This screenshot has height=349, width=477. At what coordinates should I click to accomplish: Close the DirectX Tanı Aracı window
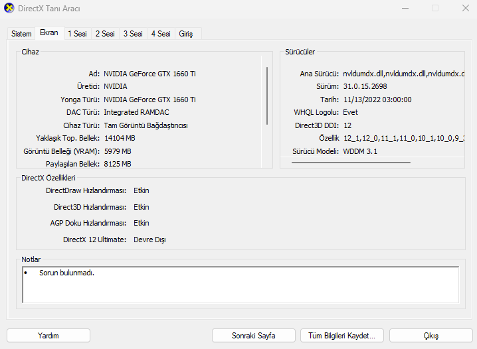click(x=466, y=8)
